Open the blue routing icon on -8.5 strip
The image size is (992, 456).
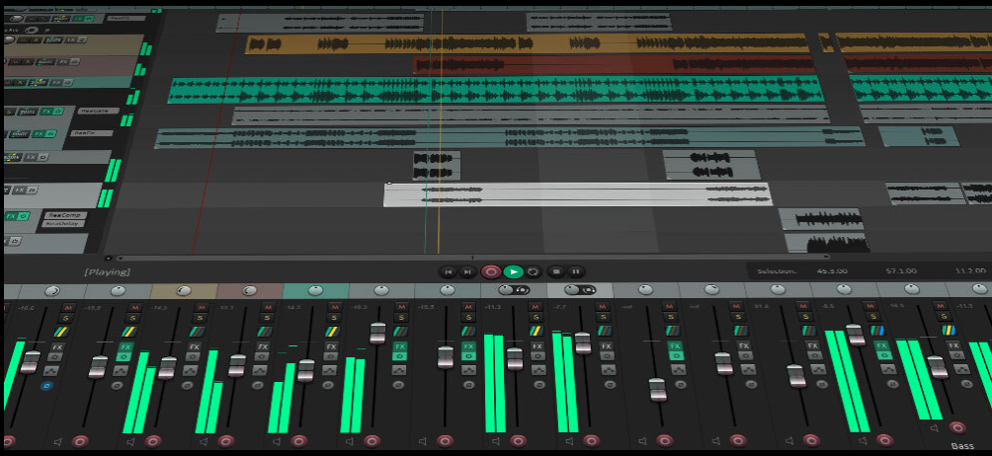877,331
